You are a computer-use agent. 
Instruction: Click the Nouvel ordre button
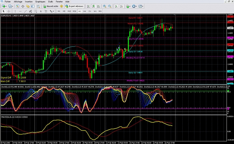[x=51, y=6]
